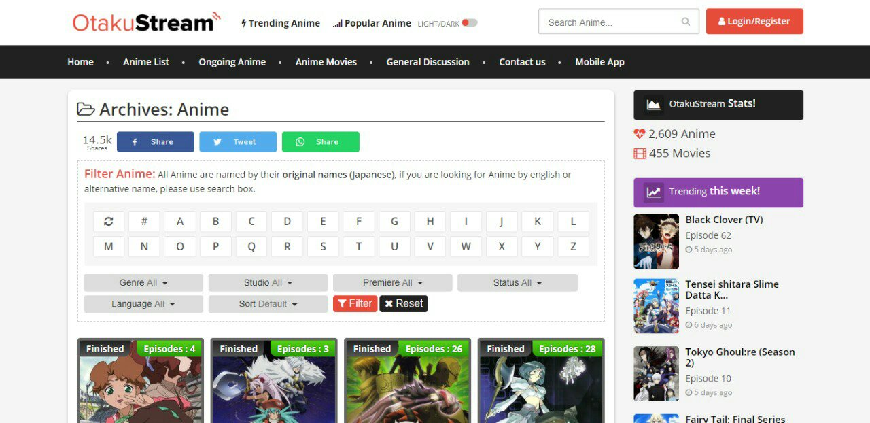Click the Black Clover thumbnail
The image size is (870, 423).
[x=656, y=241]
